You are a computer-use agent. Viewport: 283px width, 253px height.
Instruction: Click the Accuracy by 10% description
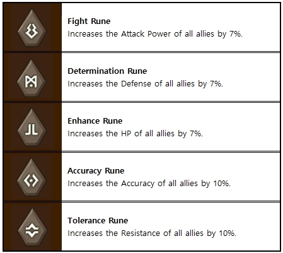point(149,184)
